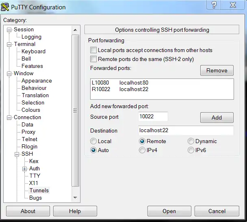
Task: Open the X11 category
Action: tap(34, 183)
